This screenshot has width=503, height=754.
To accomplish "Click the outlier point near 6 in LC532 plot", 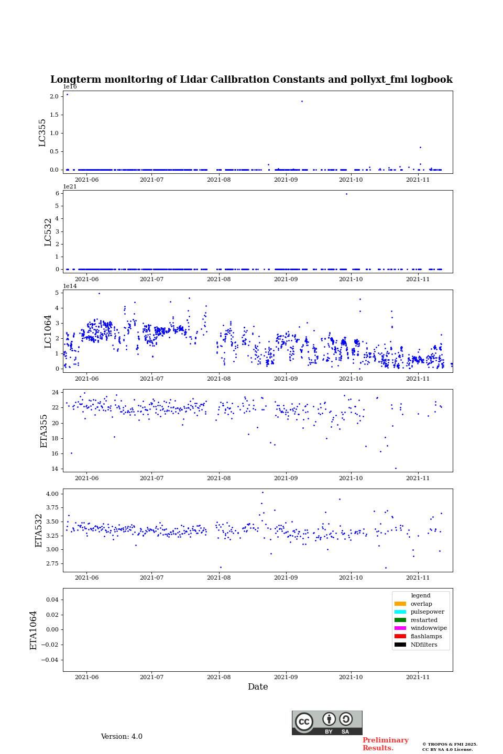I will (x=346, y=194).
